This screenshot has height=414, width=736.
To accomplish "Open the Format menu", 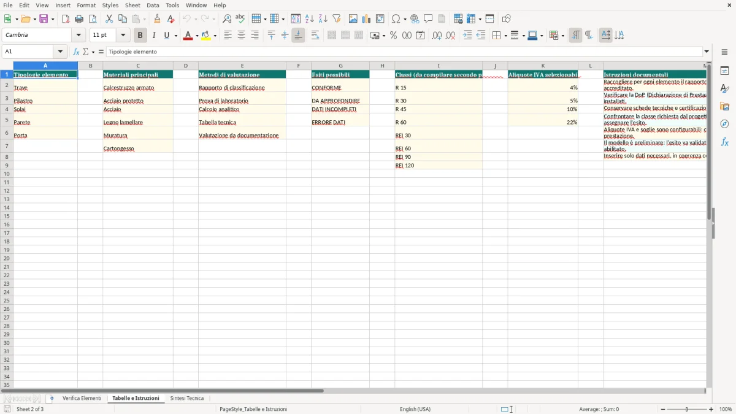I will point(86,5).
